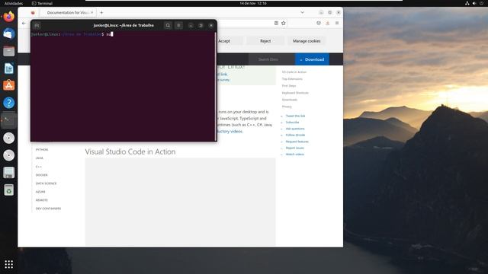Expand Firefox list-all-tabs chevron
This screenshot has height=274, width=488.
(302, 13)
